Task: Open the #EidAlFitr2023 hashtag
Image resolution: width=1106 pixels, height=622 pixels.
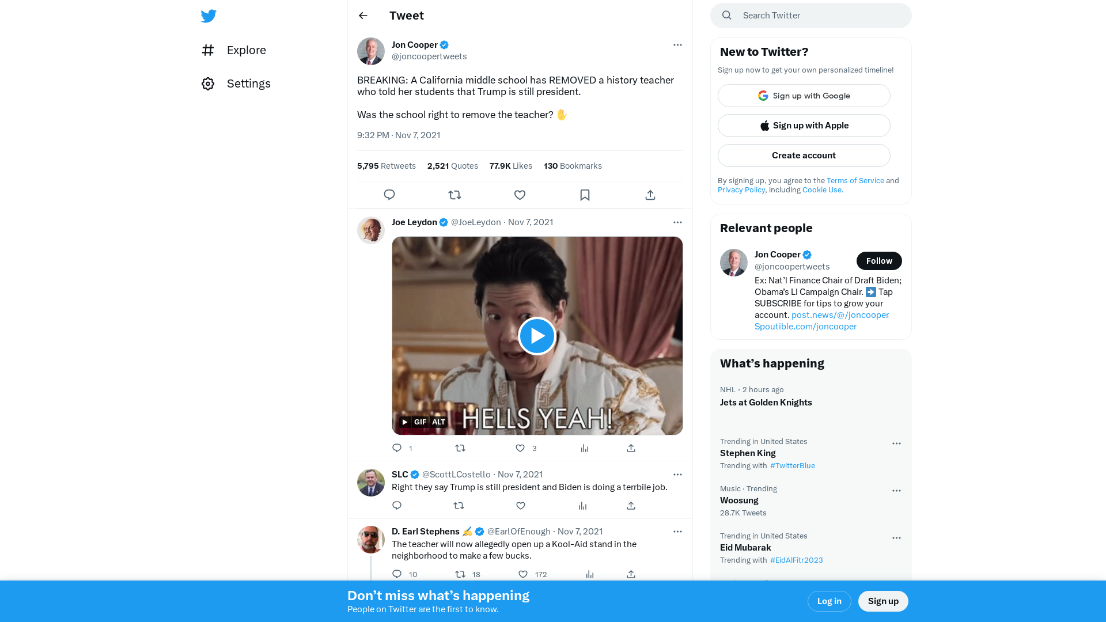Action: click(x=797, y=560)
